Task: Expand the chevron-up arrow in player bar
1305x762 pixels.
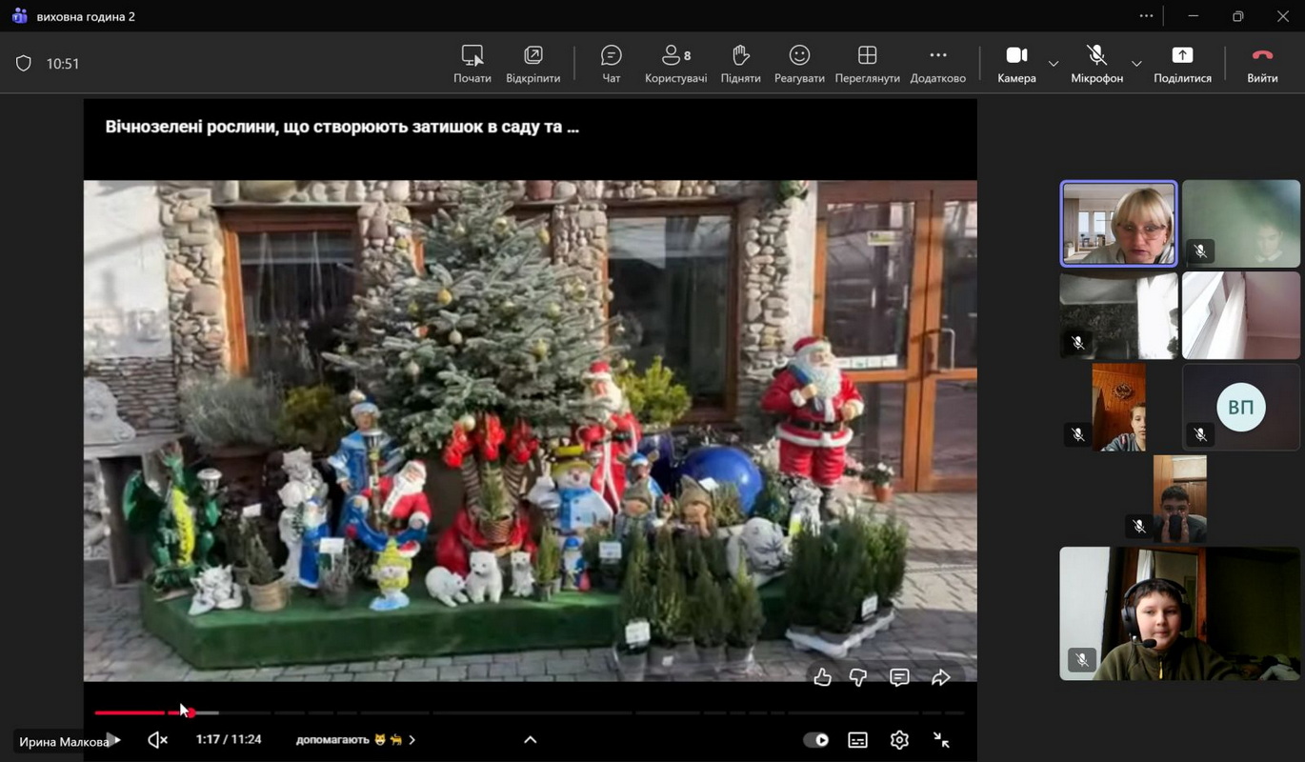Action: tap(531, 740)
